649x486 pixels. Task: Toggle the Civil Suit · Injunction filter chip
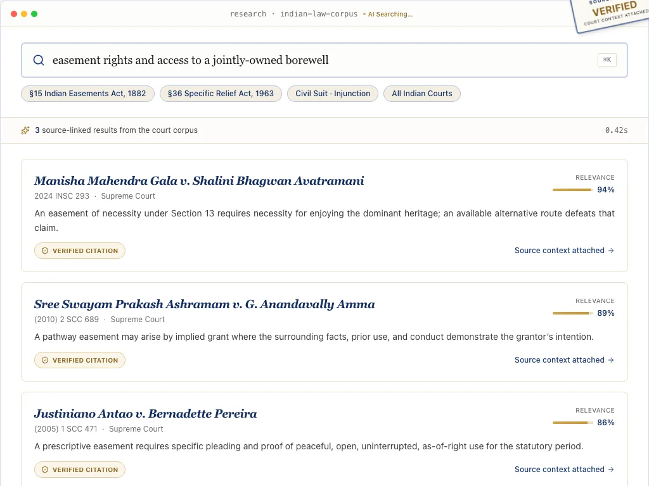click(333, 94)
